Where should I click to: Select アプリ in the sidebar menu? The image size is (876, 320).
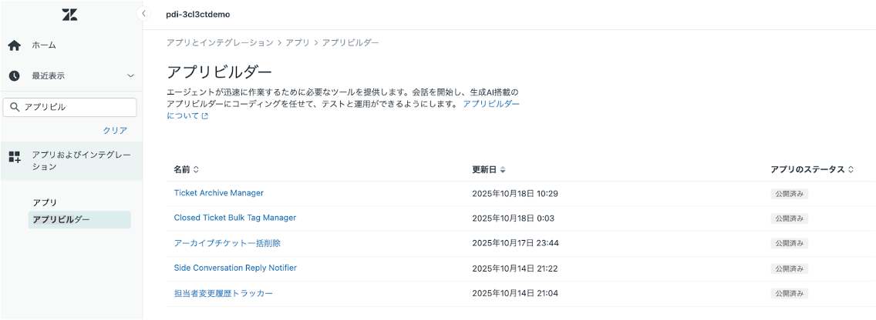click(x=45, y=202)
